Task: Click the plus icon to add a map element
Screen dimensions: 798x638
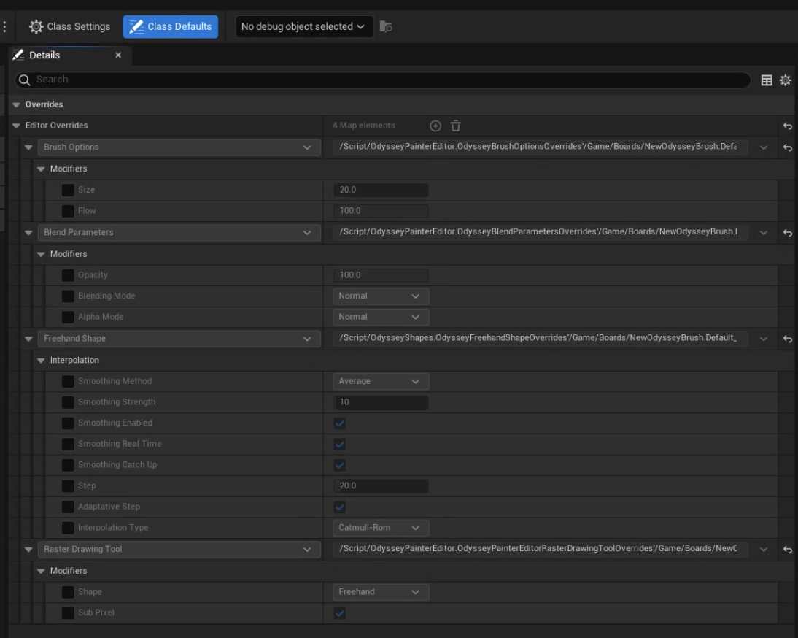Action: click(435, 126)
